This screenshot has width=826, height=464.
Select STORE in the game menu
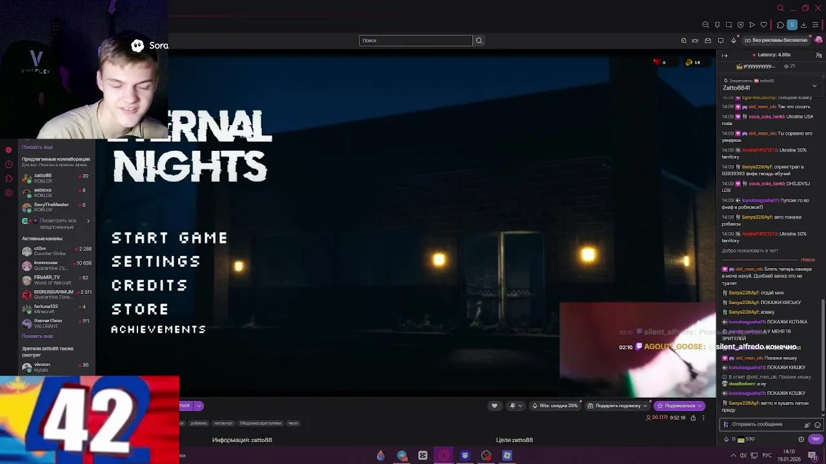140,309
